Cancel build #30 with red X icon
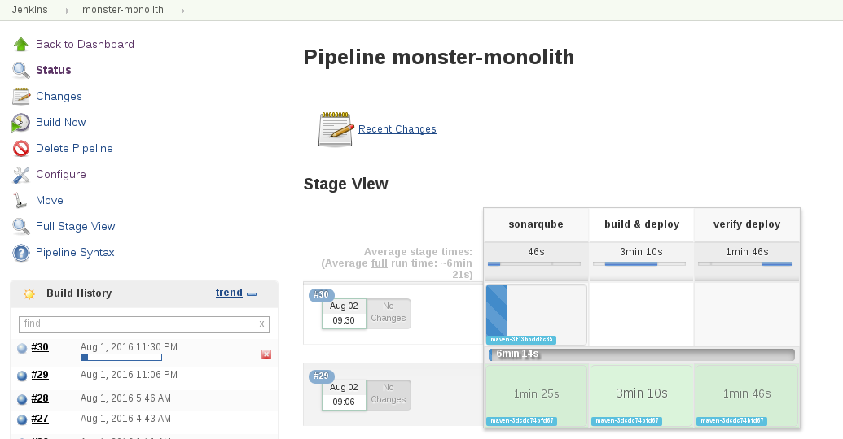 (x=266, y=354)
